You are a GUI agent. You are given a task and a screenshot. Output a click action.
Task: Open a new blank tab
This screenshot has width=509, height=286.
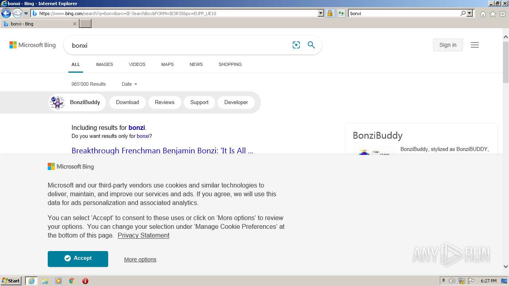click(85, 24)
